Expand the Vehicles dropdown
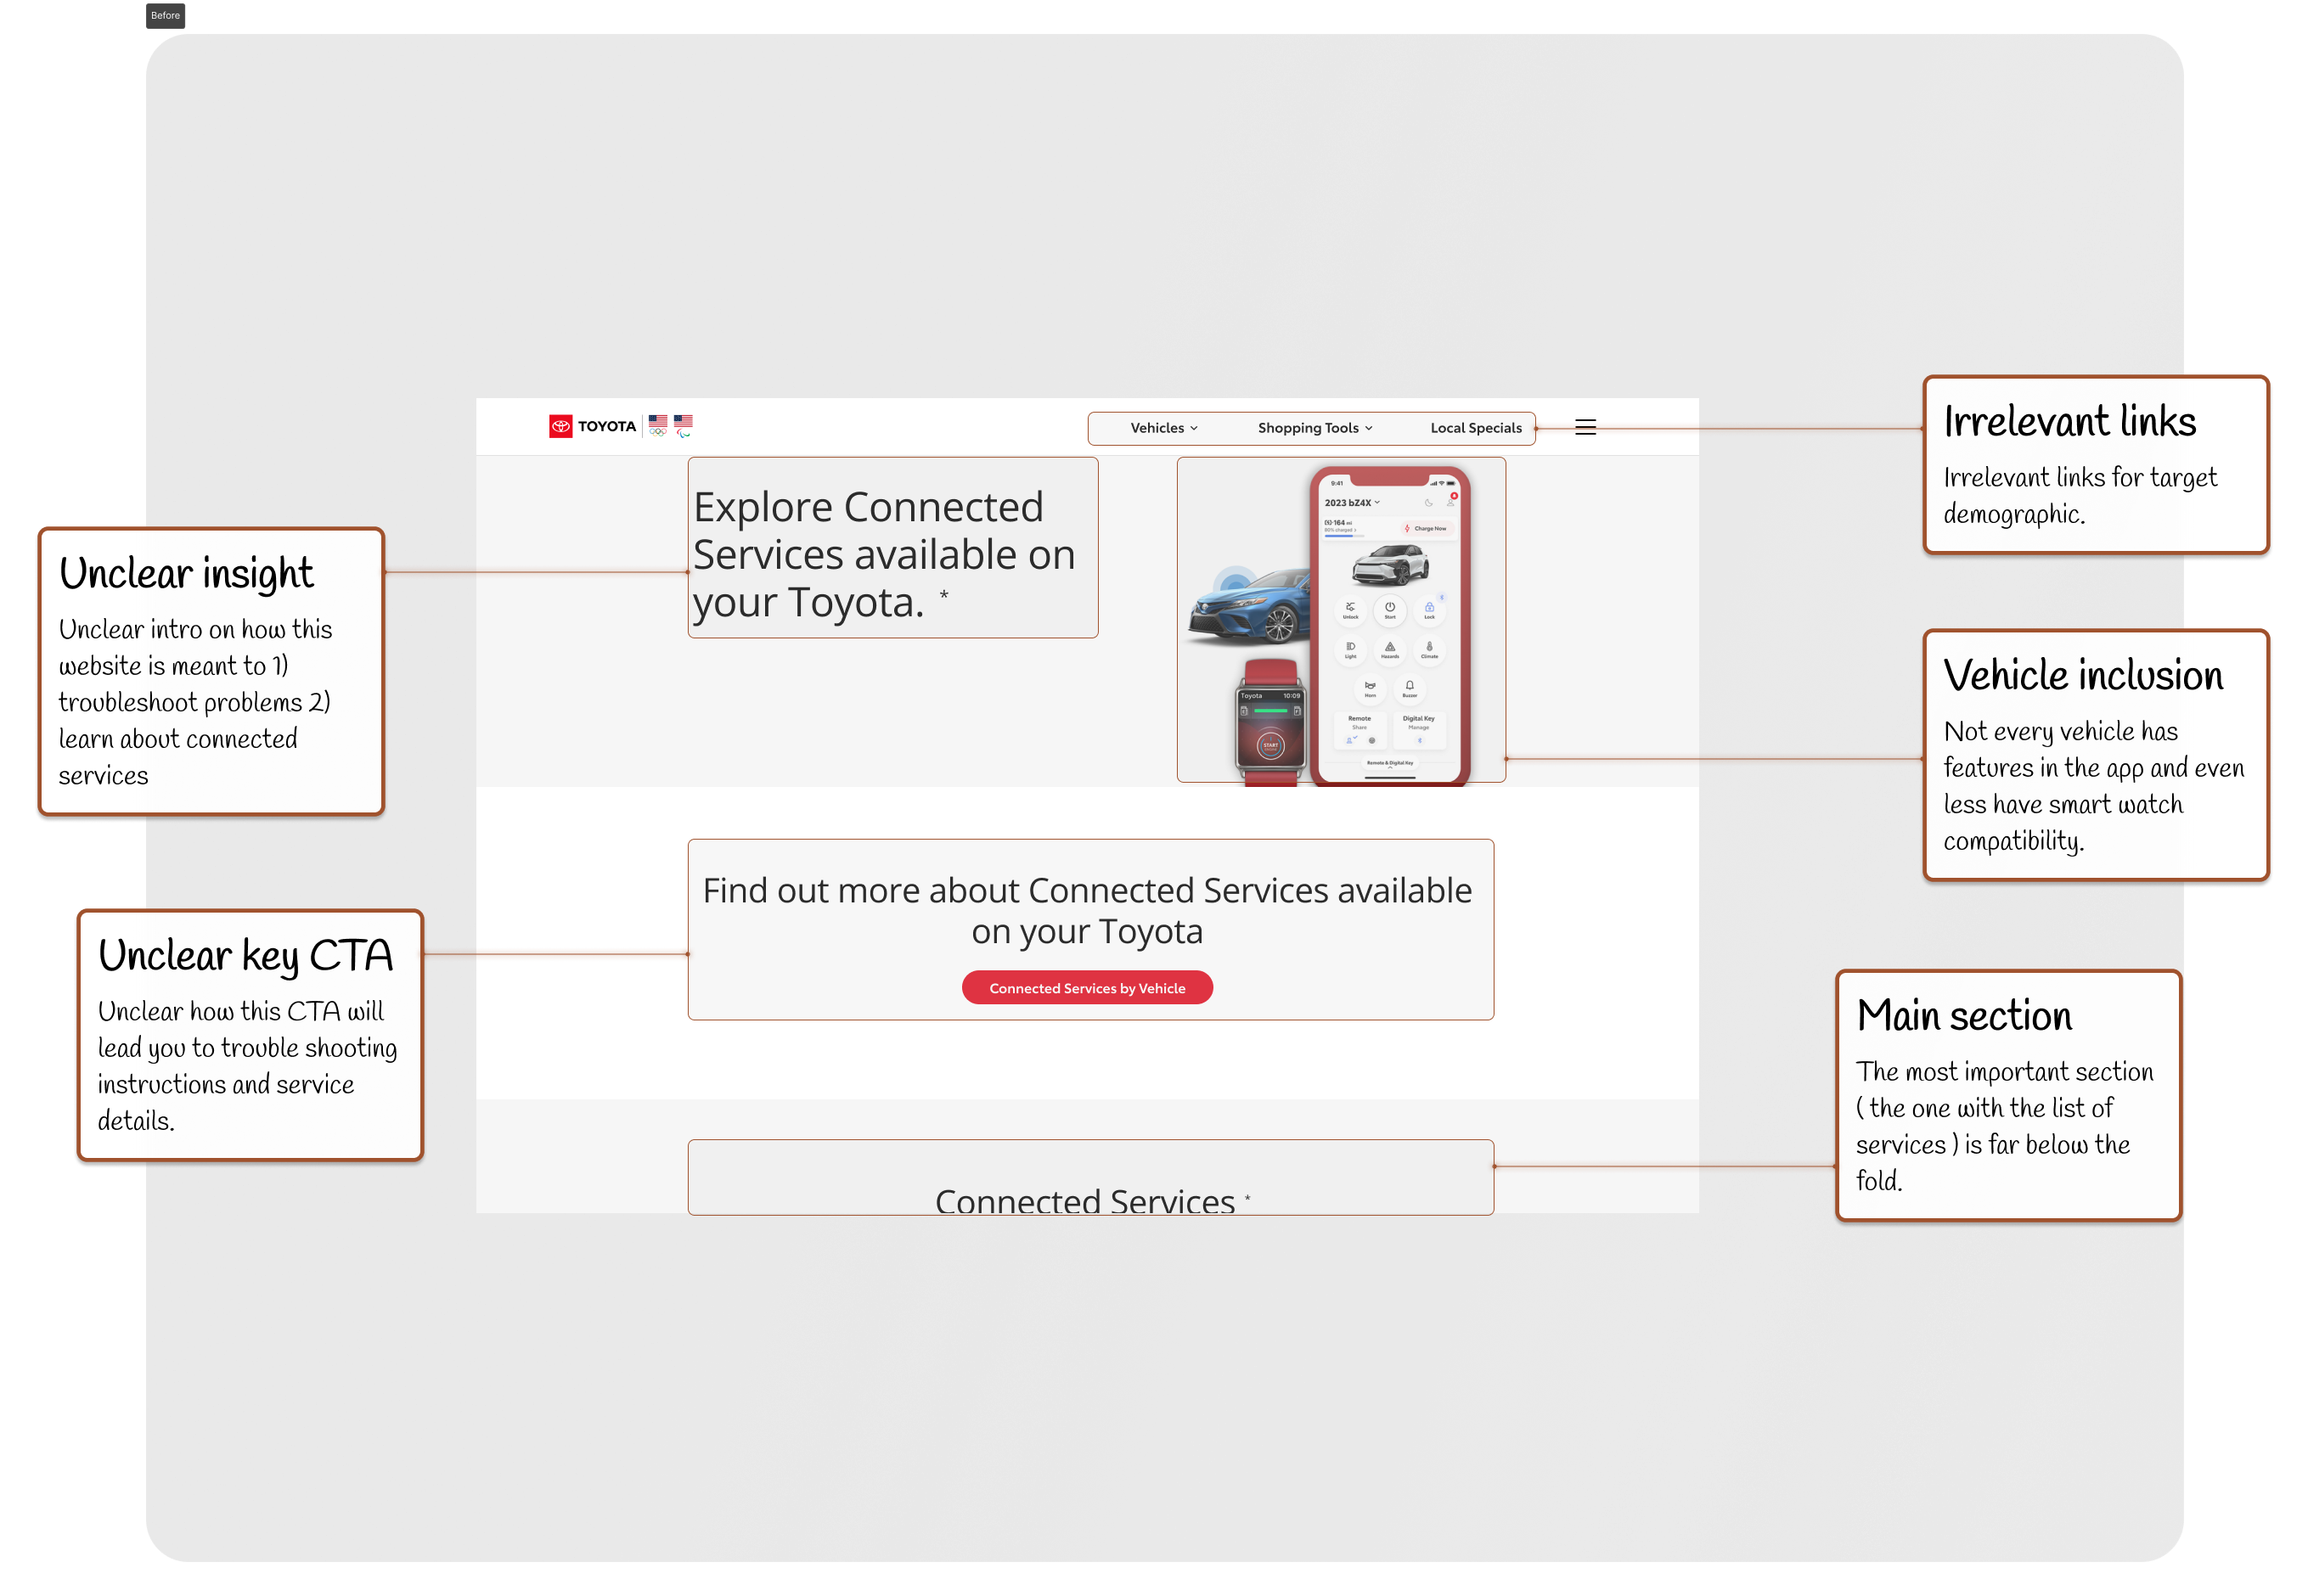Image resolution: width=2308 pixels, height=1596 pixels. (x=1163, y=428)
